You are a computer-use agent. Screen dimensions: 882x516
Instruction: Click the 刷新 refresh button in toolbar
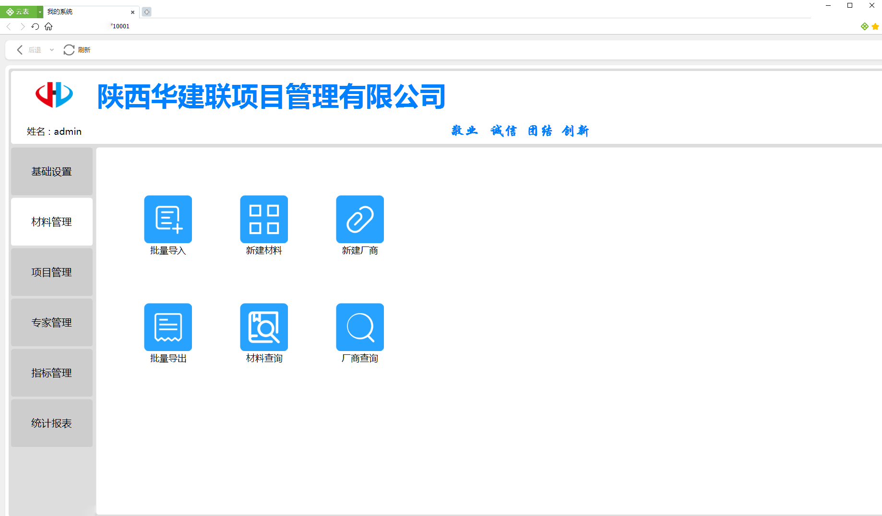(77, 50)
